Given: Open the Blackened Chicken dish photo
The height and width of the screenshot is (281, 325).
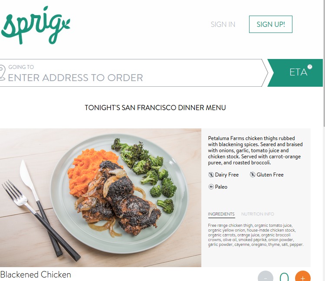Looking at the screenshot, I should pyautogui.click(x=101, y=198).
